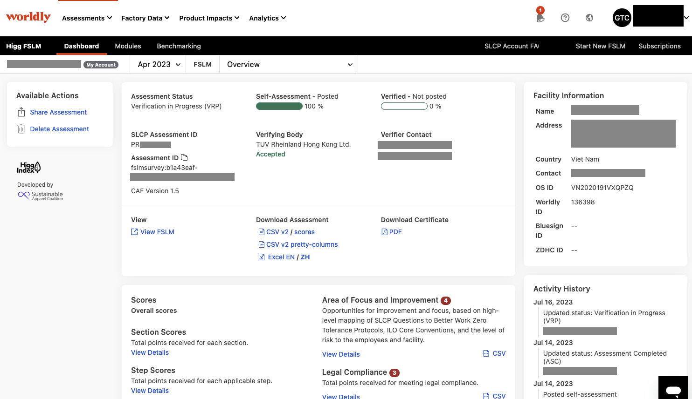692x399 pixels.
Task: Click the Self-Assessment 100% progress bar
Action: point(279,106)
